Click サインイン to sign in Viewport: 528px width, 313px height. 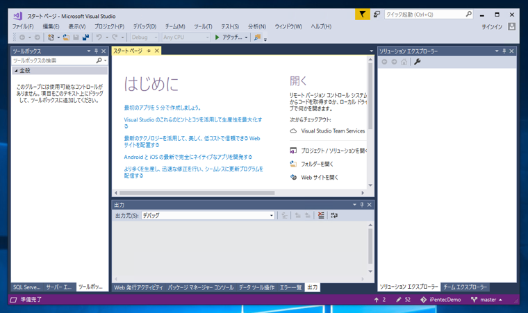click(x=492, y=27)
